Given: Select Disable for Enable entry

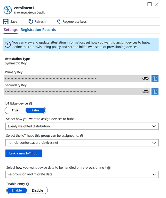Looking at the screenshot, I should tap(37, 191).
